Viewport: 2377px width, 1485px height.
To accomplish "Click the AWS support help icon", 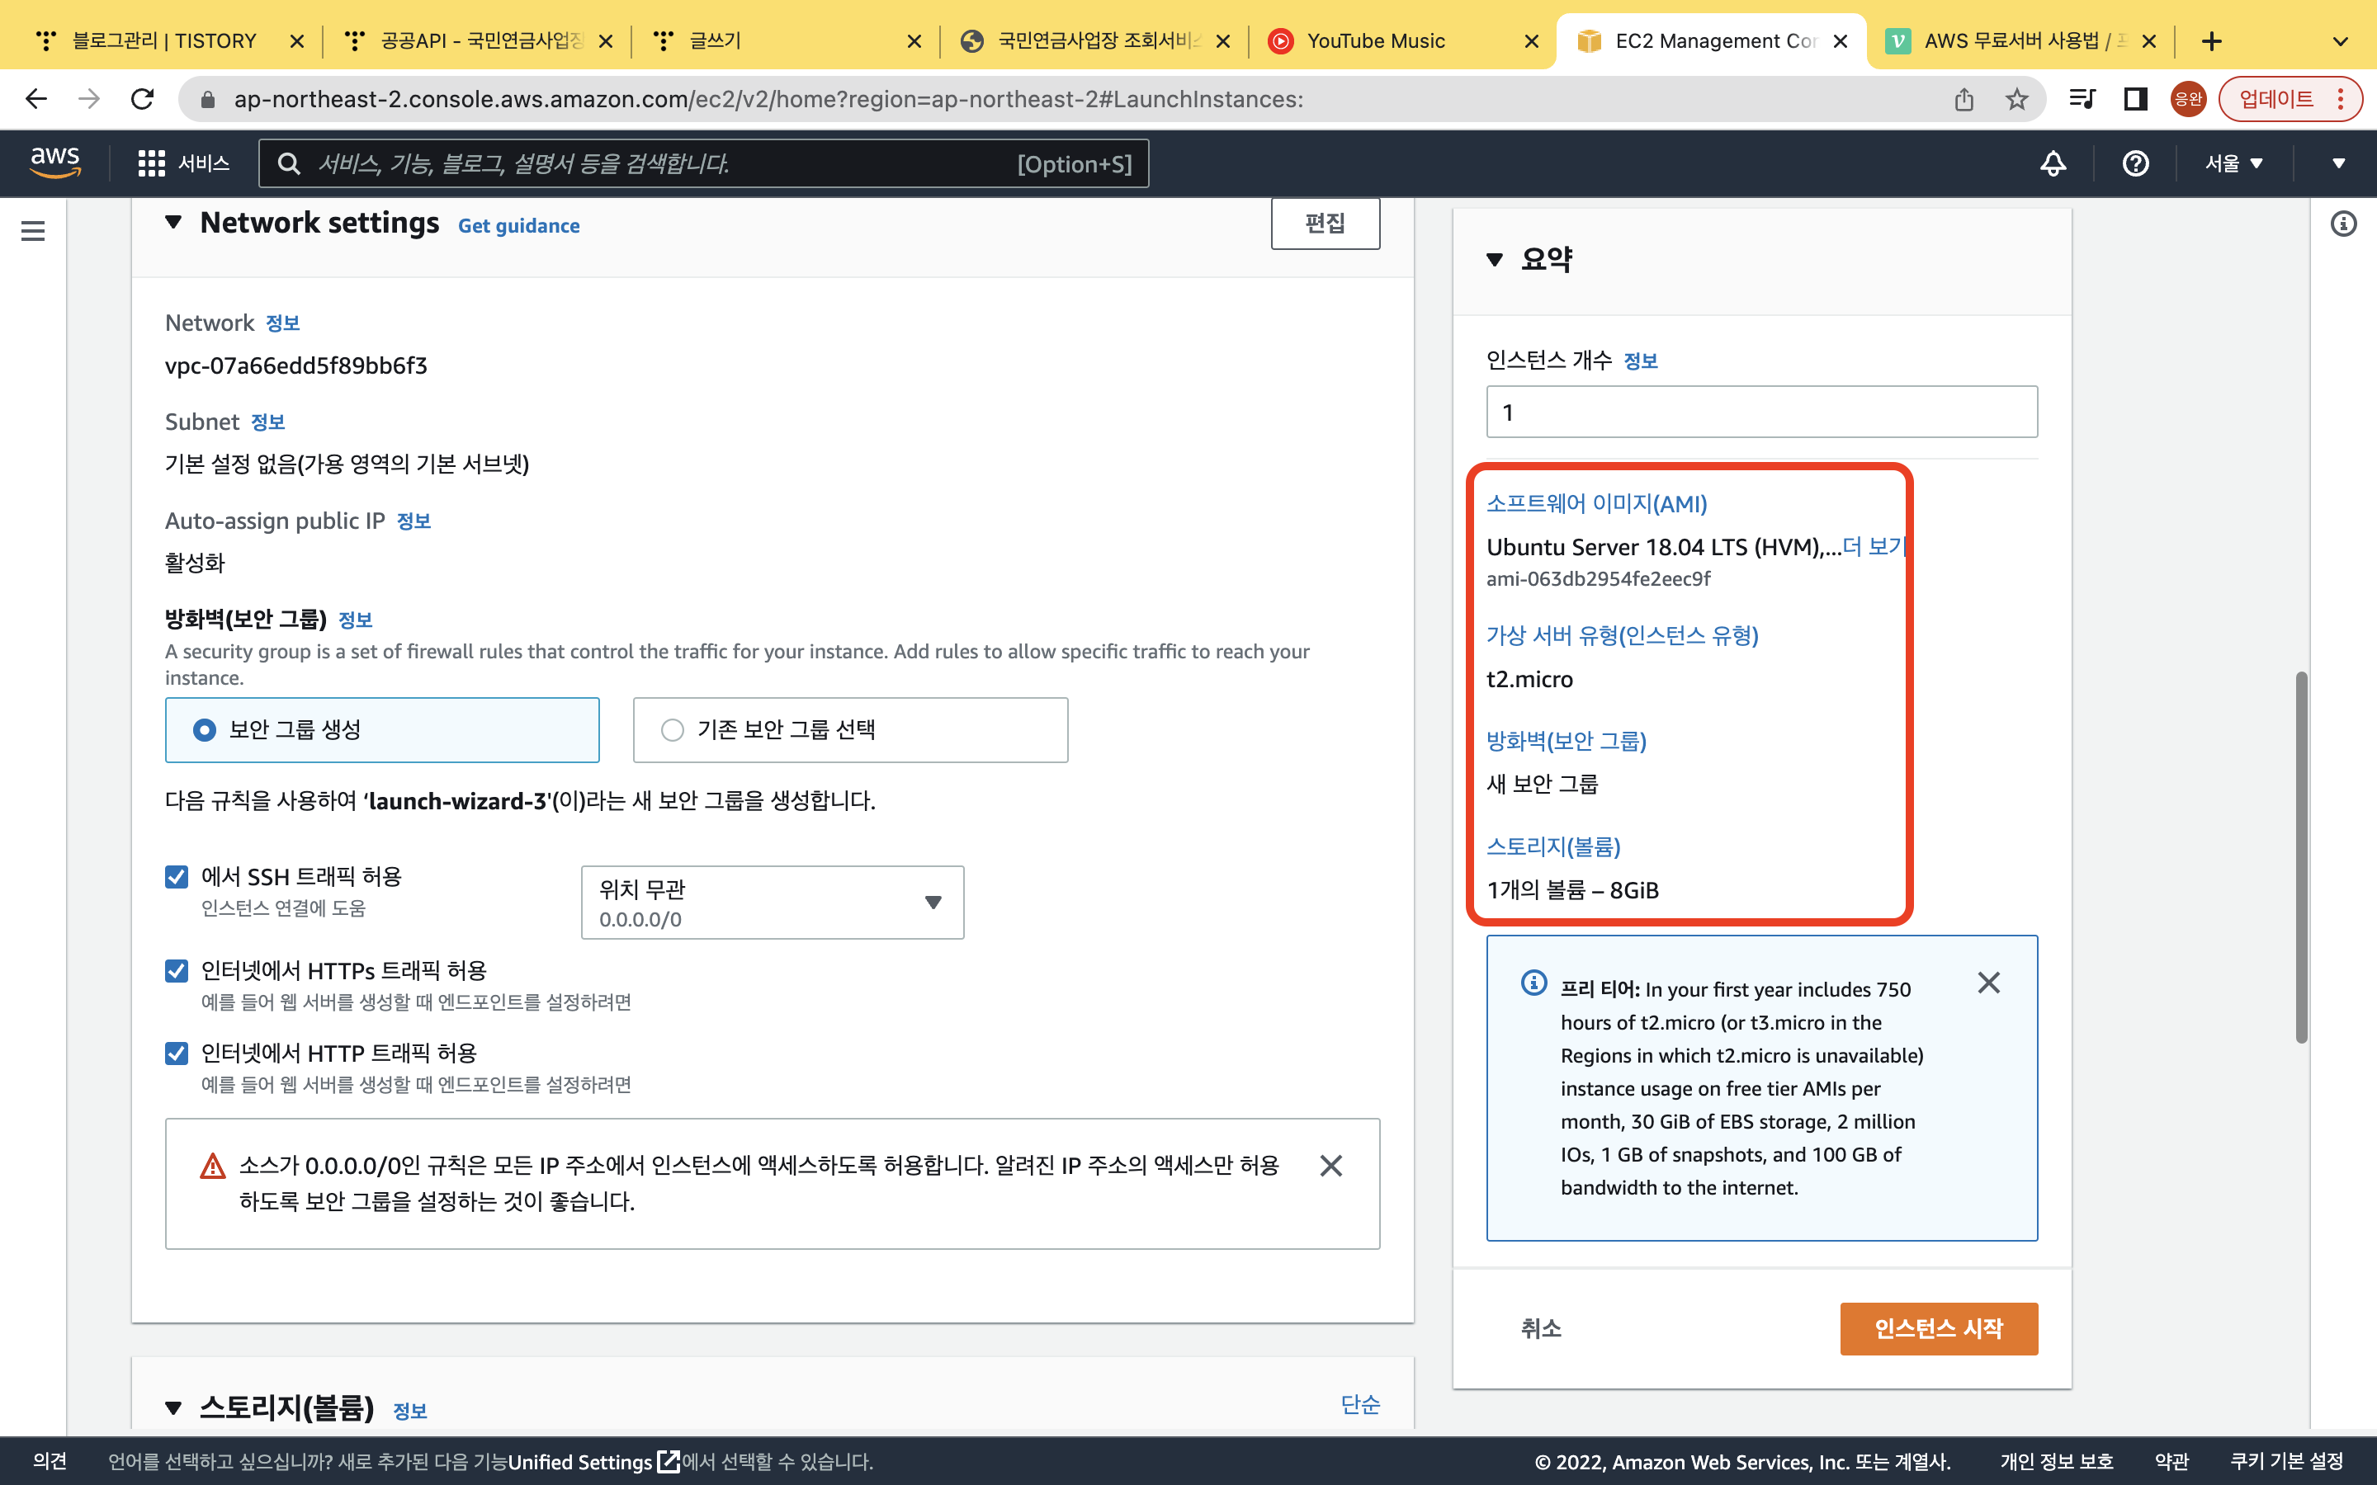I will (2135, 163).
